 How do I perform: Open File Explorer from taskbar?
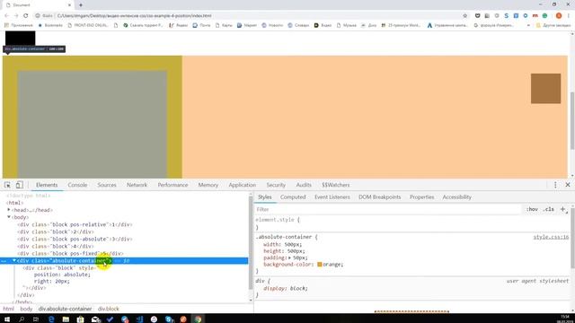66,319
